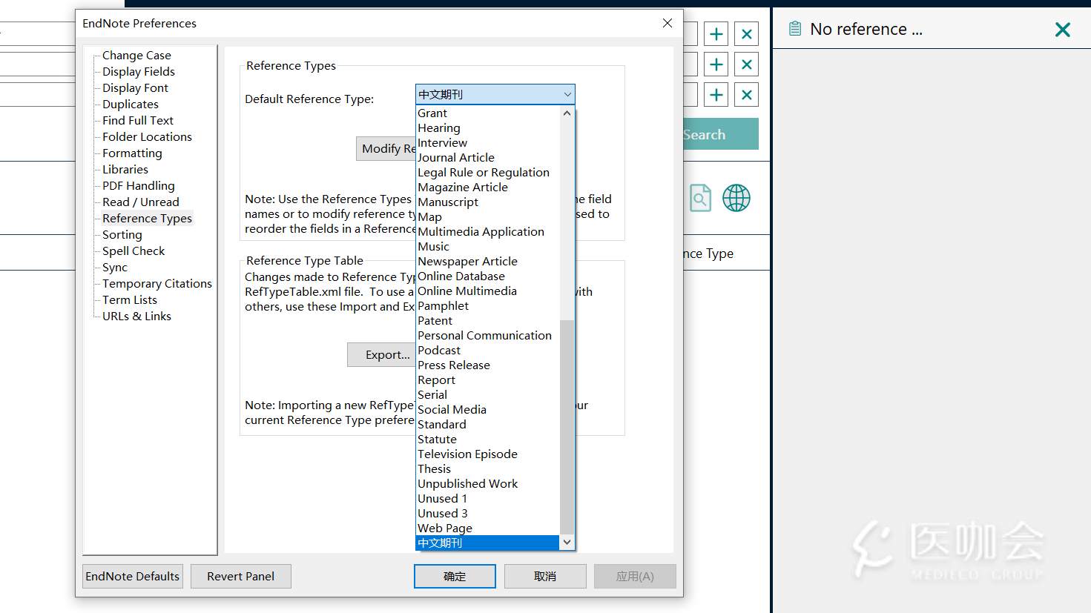
Task: Choose Standard reference type
Action: coord(487,425)
